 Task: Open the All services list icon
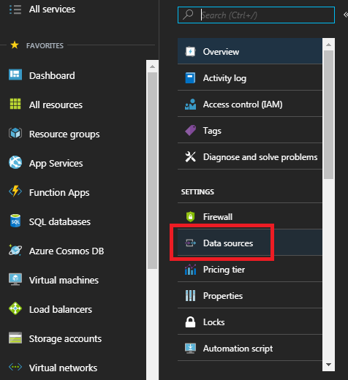(15, 9)
